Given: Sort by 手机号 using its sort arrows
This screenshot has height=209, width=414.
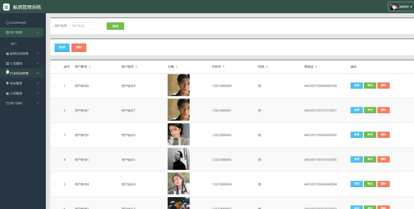Looking at the screenshot, I should tap(224, 67).
